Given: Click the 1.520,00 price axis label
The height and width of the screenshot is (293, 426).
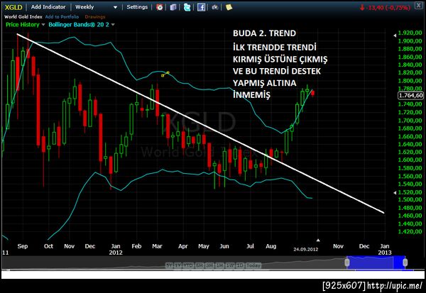Looking at the screenshot, I should 410,192.
